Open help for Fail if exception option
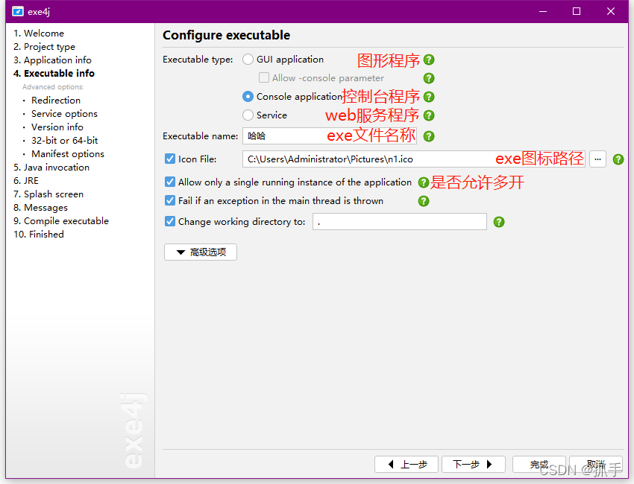This screenshot has height=484, width=634. 424,201
